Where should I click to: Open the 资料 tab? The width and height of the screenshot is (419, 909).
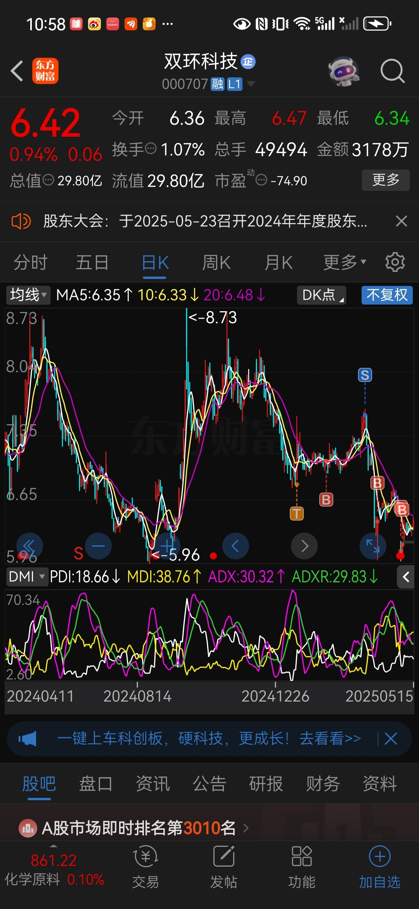pyautogui.click(x=380, y=784)
